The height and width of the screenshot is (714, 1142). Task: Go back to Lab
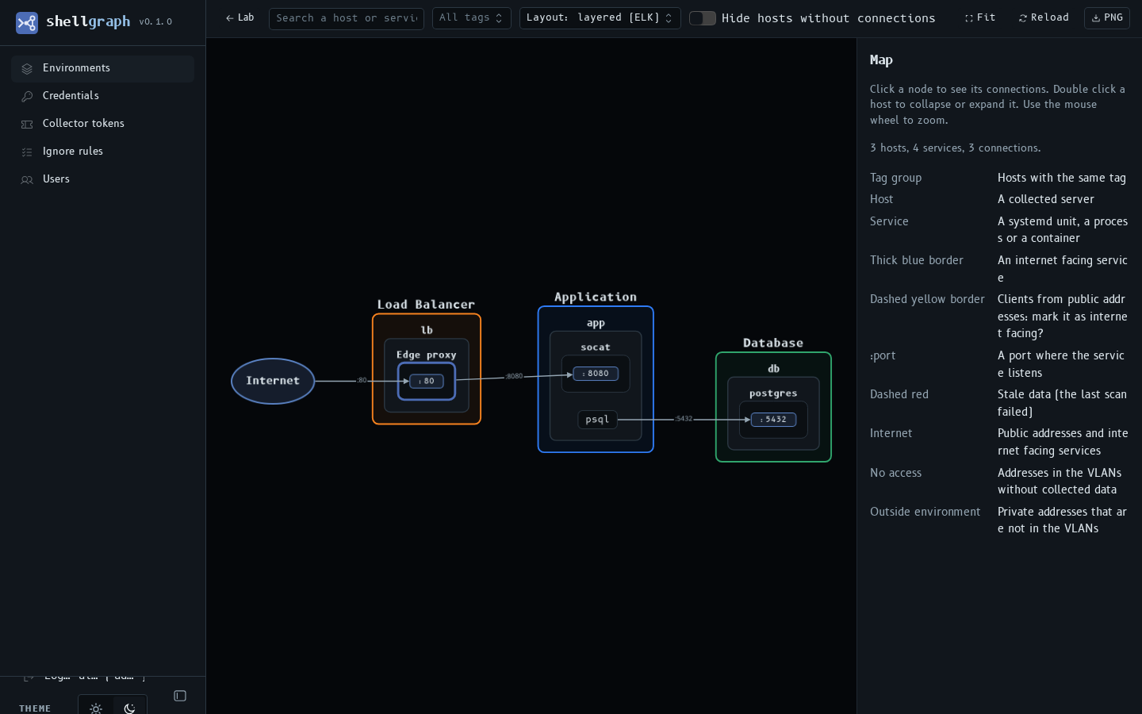(240, 18)
